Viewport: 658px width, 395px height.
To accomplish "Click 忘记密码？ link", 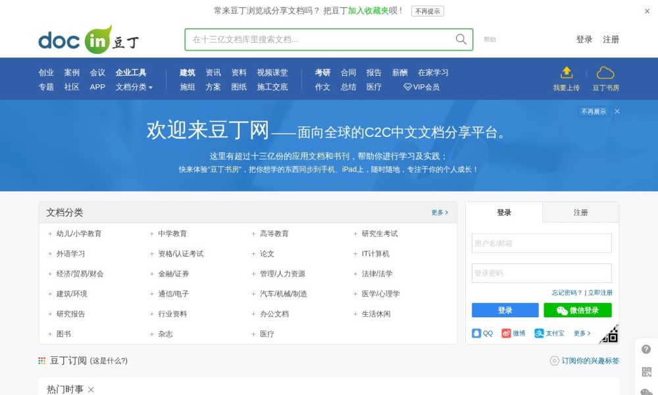I will click(567, 292).
